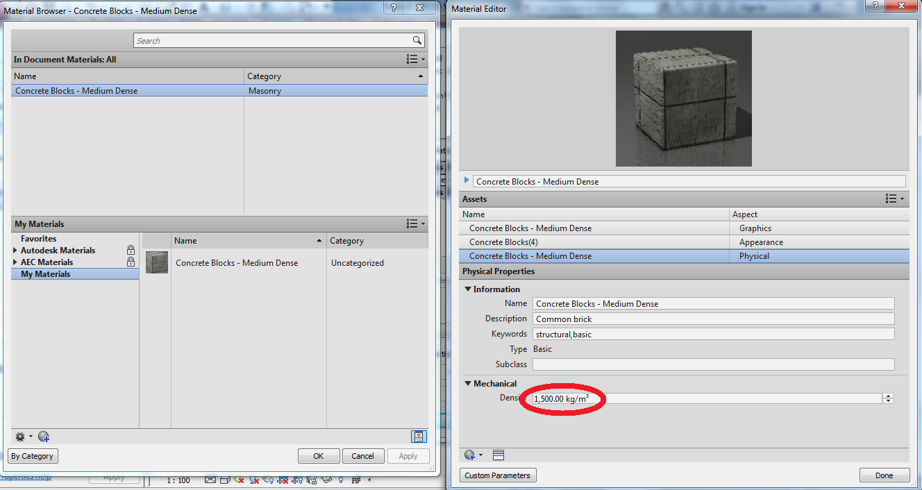The height and width of the screenshot is (490, 922).
Task: Click the Crop View icon in view control bar
Action: pos(283,480)
